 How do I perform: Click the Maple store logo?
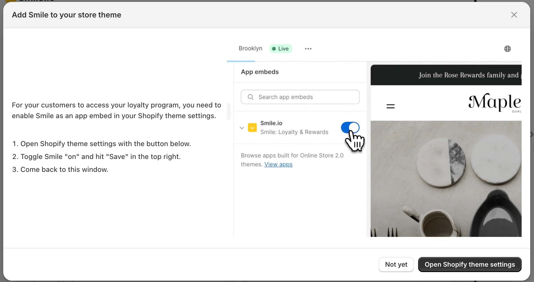[495, 103]
